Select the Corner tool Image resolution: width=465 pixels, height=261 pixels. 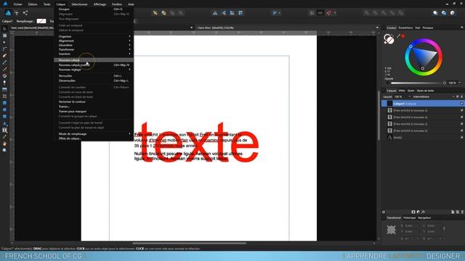4,49
